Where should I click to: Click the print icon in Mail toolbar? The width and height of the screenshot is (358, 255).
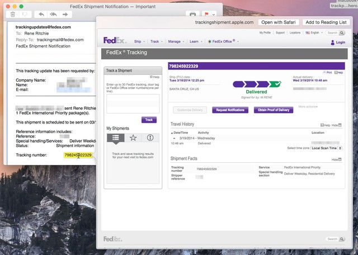click(192, 14)
